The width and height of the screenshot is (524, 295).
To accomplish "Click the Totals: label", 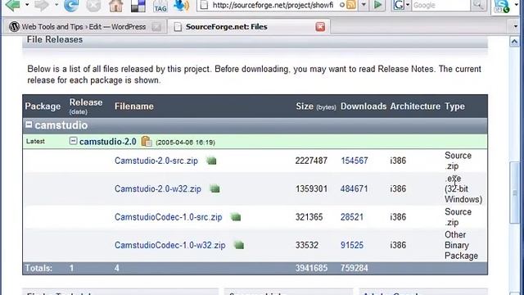I will [x=38, y=268].
